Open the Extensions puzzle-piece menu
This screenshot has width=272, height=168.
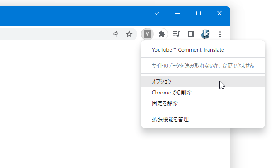pyautogui.click(x=161, y=34)
